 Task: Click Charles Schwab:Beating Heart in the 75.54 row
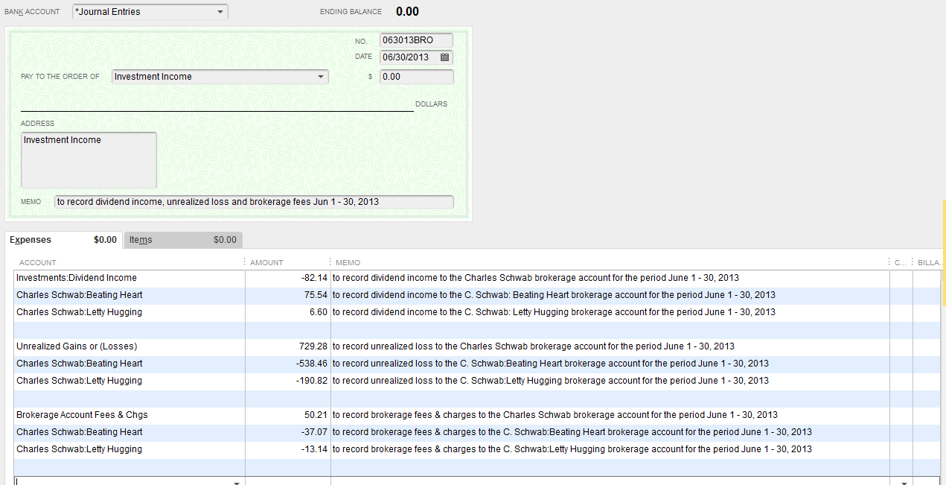click(x=80, y=295)
